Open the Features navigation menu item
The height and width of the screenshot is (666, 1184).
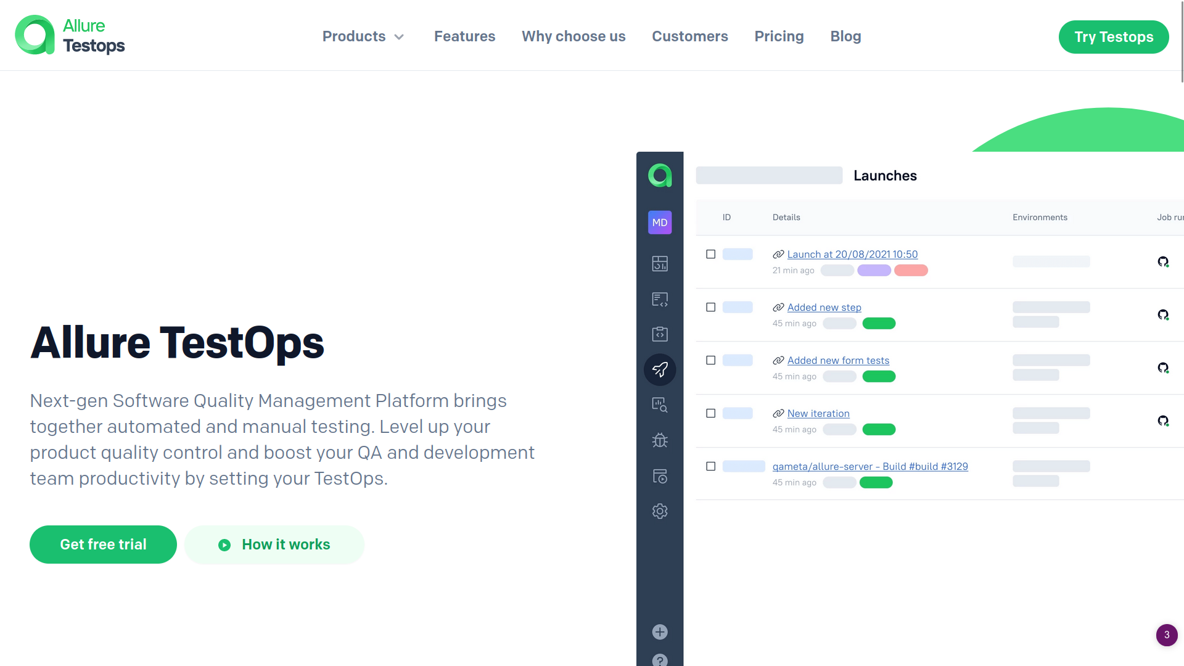click(464, 36)
